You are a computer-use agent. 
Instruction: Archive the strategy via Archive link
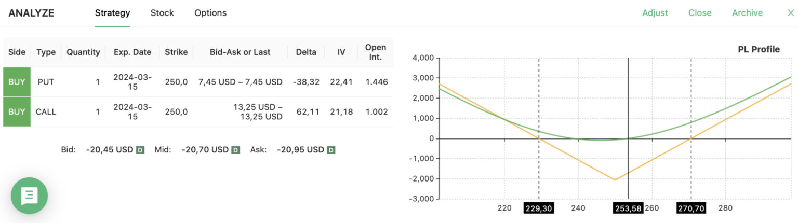(x=747, y=13)
